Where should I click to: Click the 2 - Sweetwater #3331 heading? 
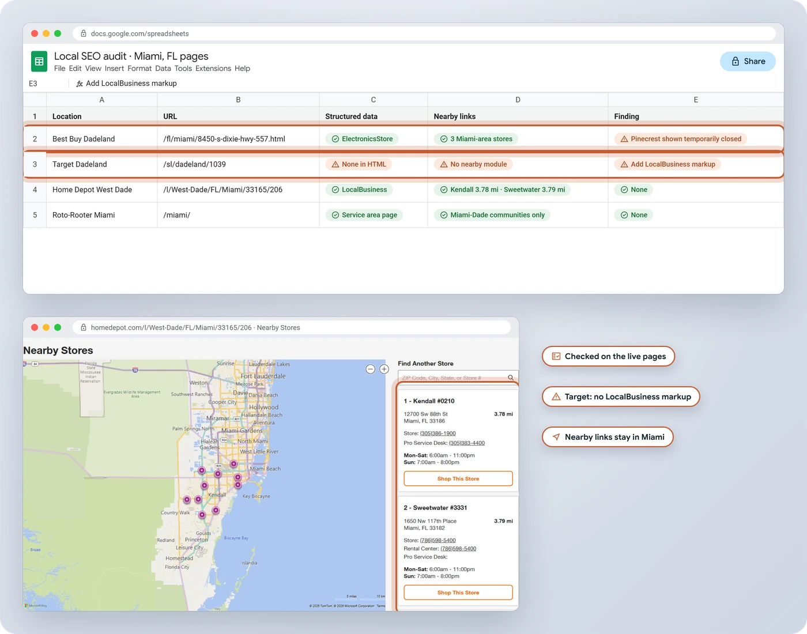[435, 508]
